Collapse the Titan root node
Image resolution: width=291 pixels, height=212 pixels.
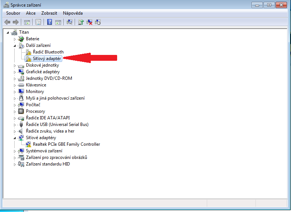pos(8,33)
